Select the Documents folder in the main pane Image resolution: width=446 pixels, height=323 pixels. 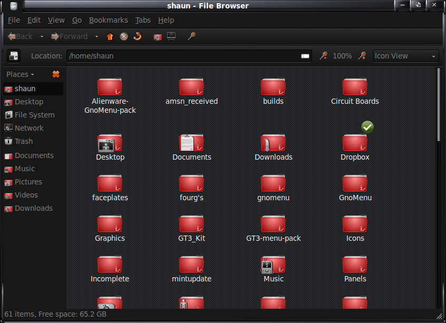(191, 143)
